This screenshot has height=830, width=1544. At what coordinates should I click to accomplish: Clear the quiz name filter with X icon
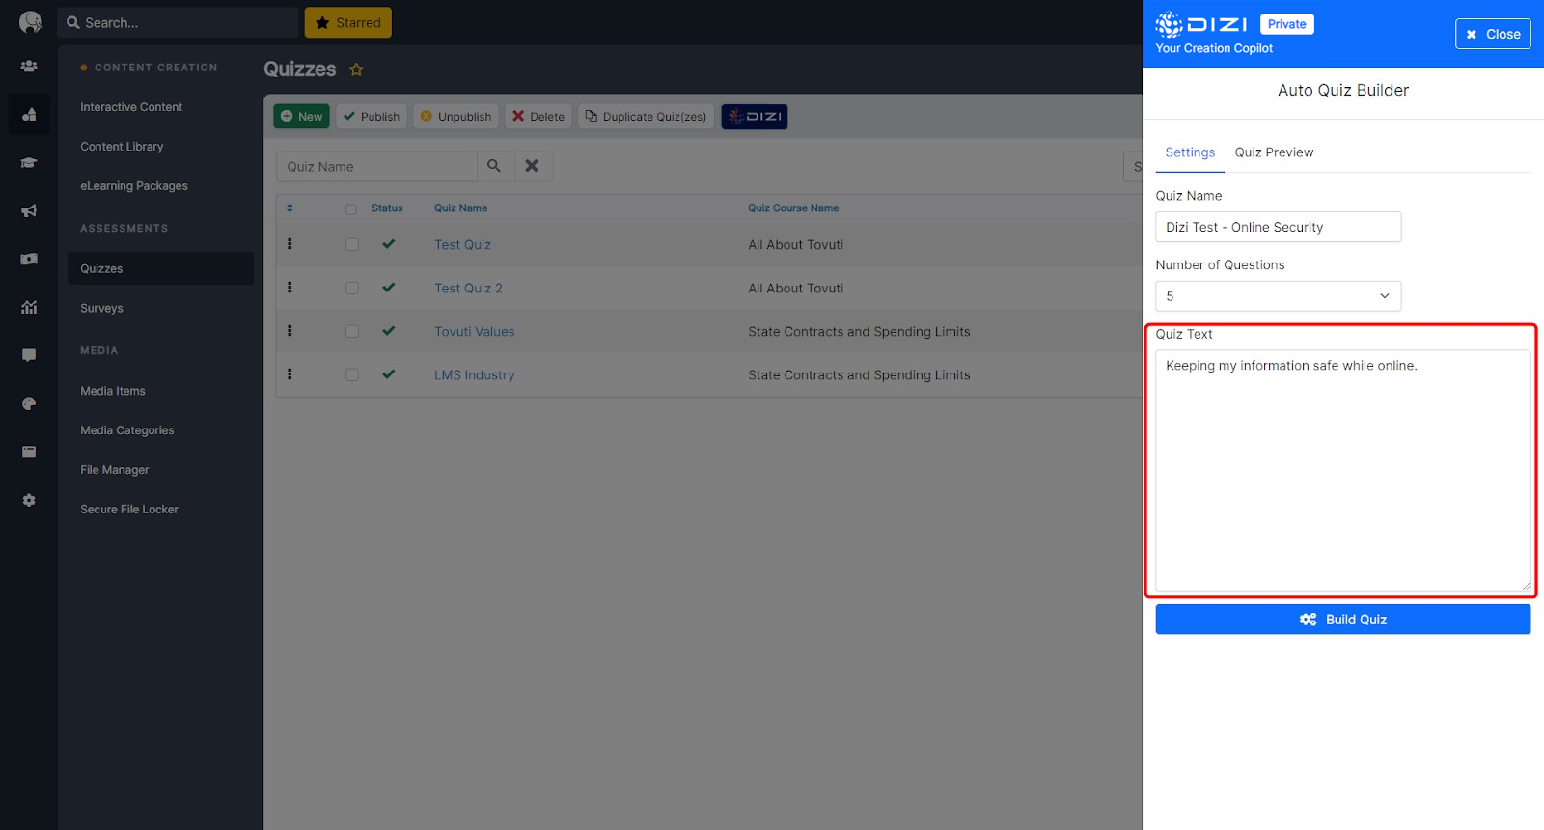(x=532, y=166)
